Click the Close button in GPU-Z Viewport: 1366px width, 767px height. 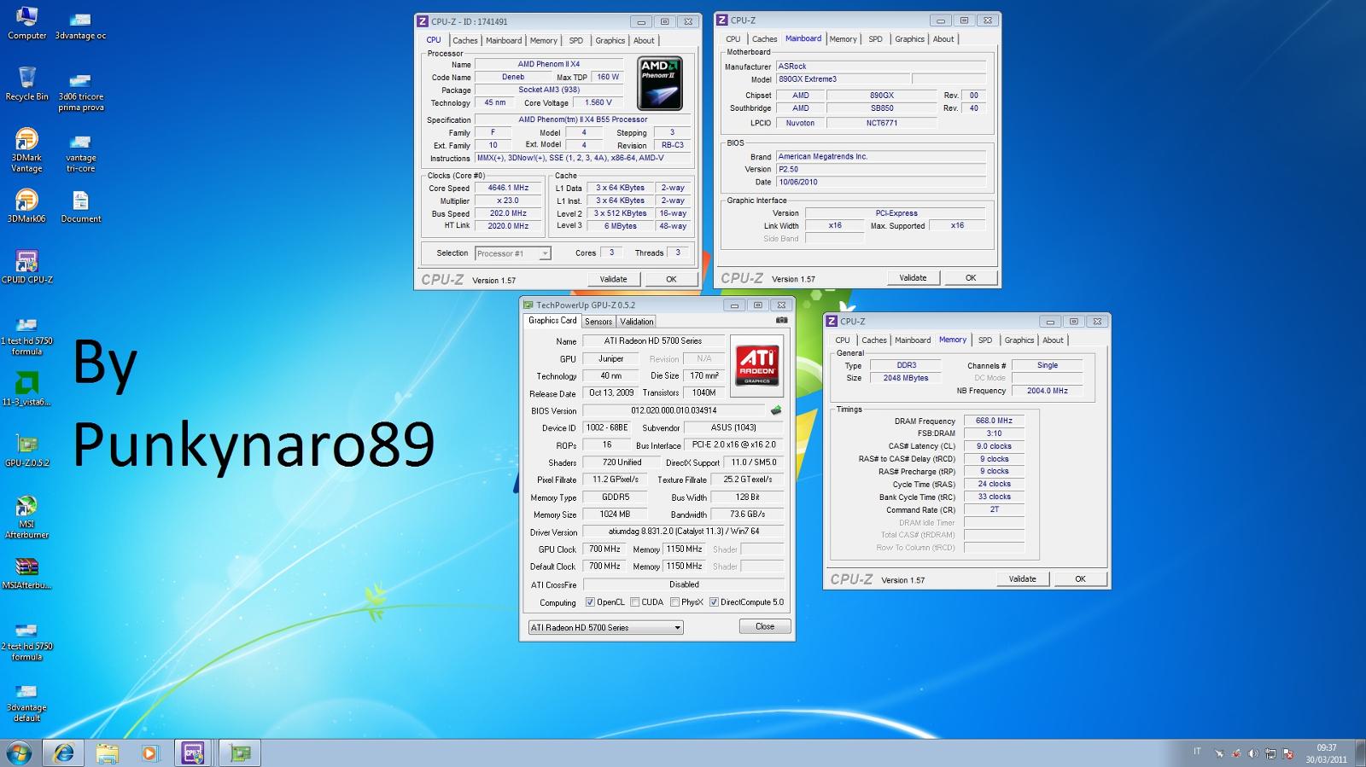(x=765, y=626)
